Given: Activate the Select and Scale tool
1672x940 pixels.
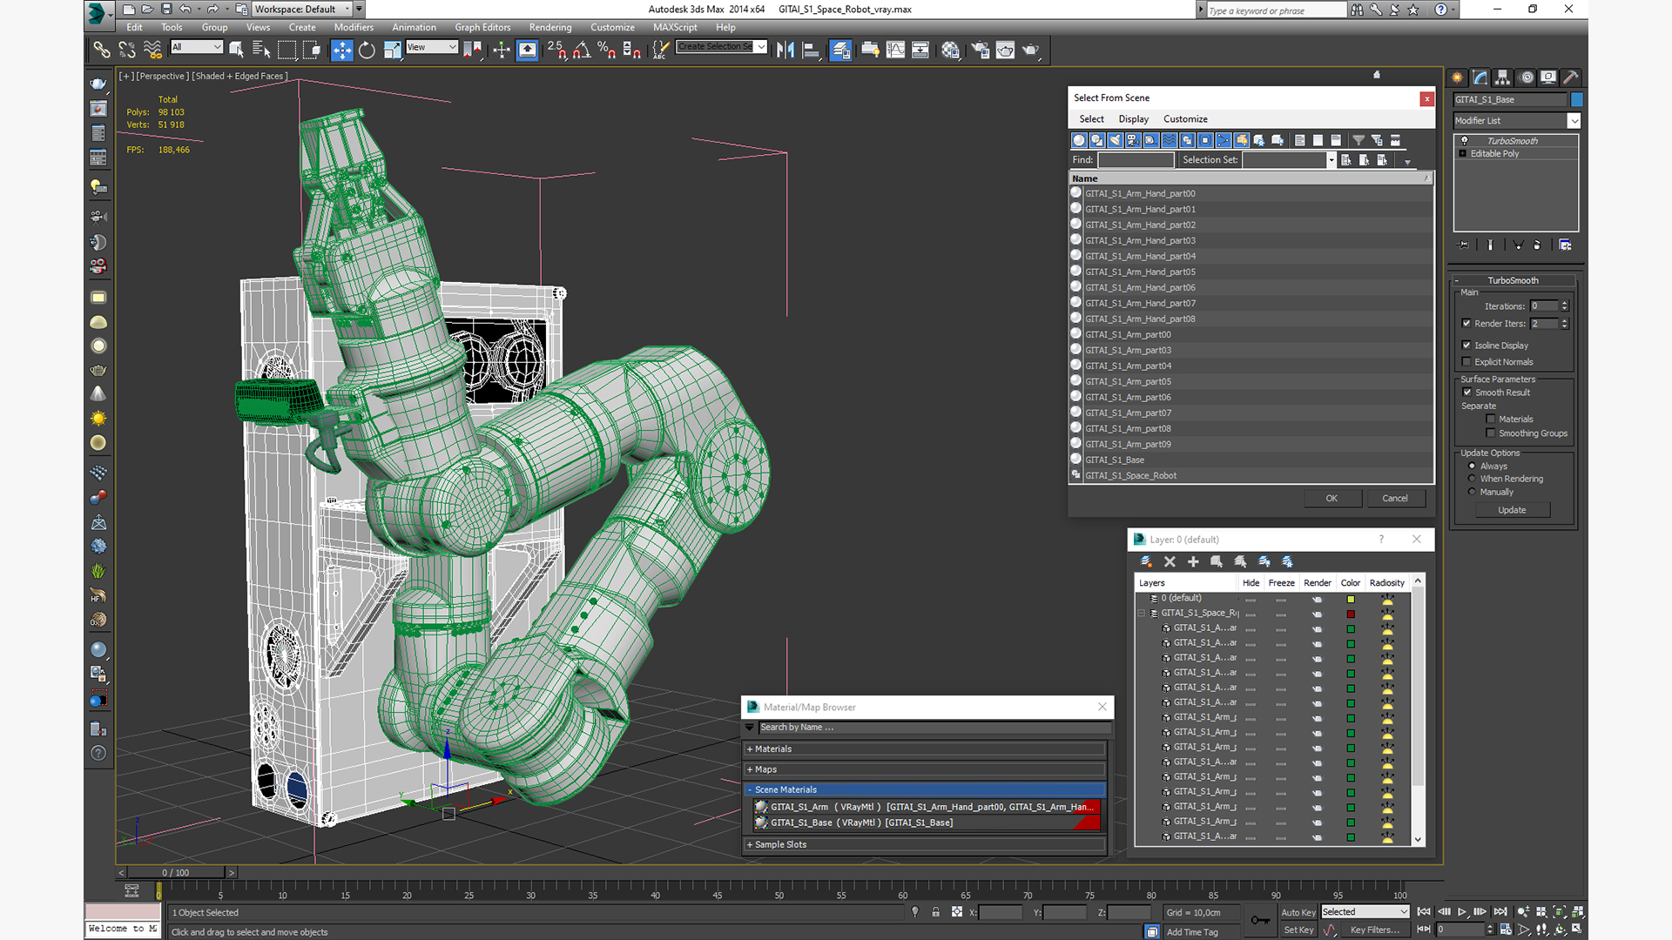Looking at the screenshot, I should (392, 50).
